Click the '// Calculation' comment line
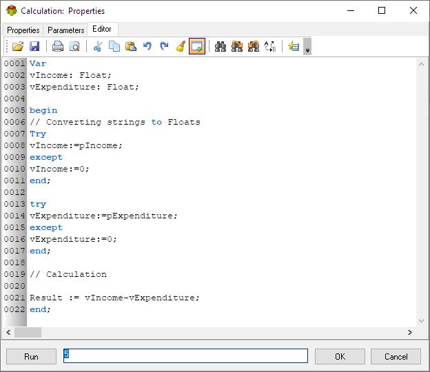 [x=68, y=274]
